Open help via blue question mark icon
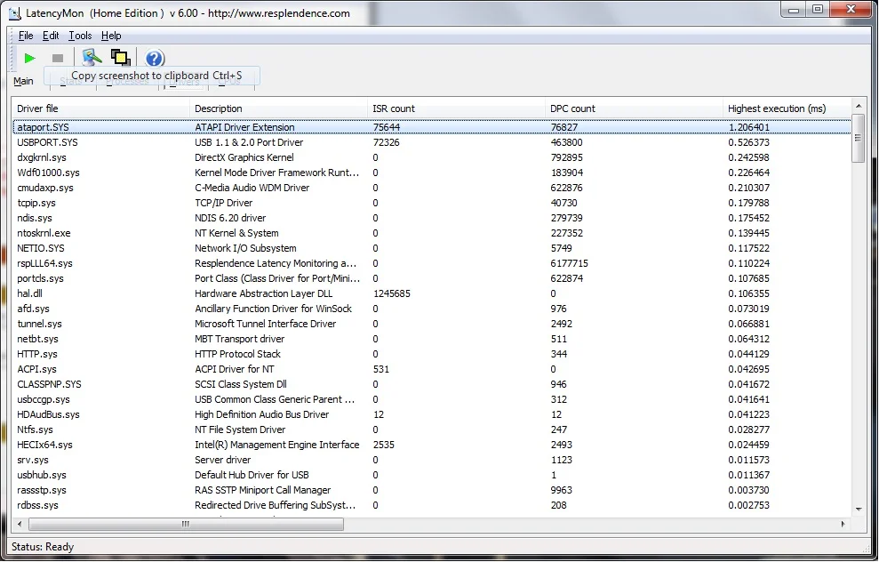 point(154,59)
